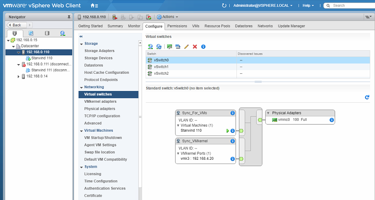Open the Networks tab
The image size is (375, 200).
(265, 26)
